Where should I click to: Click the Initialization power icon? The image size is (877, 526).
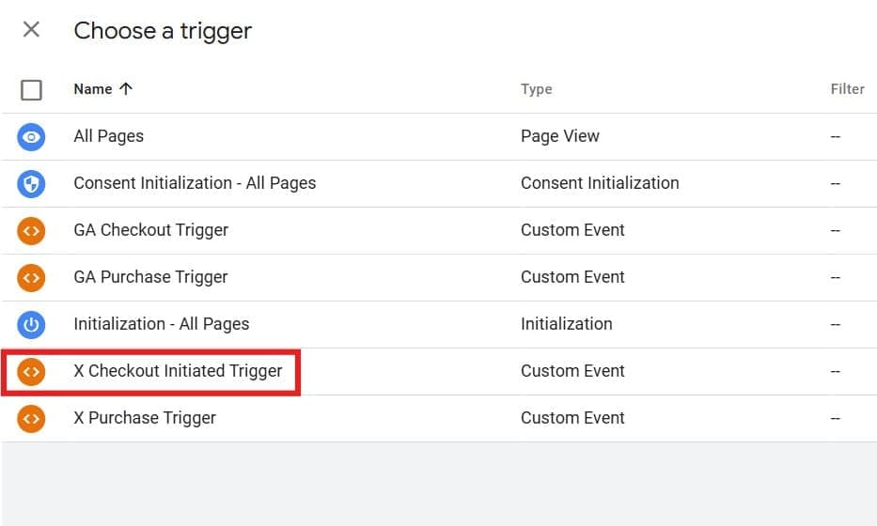(31, 324)
